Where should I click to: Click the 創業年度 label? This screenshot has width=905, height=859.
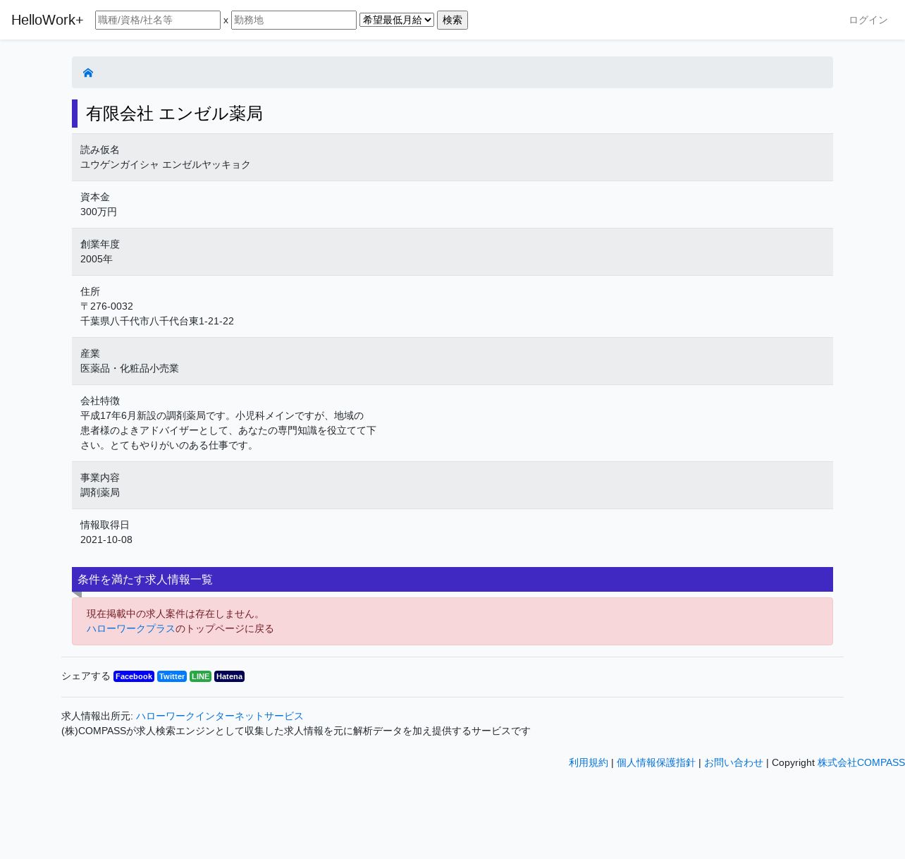pos(100,244)
